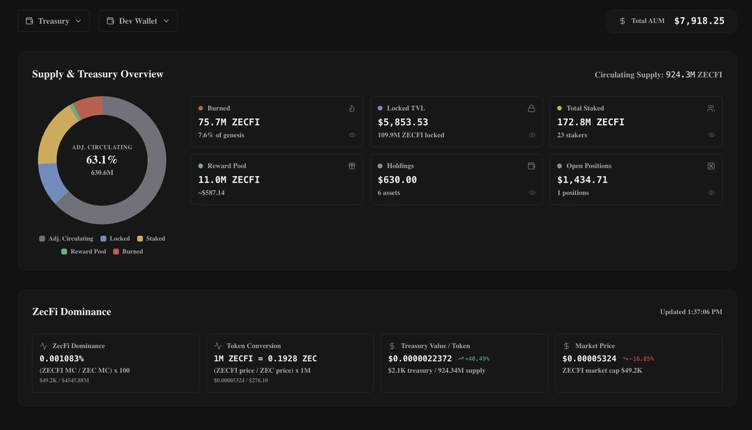Viewport: 752px width, 430px height.
Task: Toggle the eye icon on Locked TVL card
Action: (532, 135)
